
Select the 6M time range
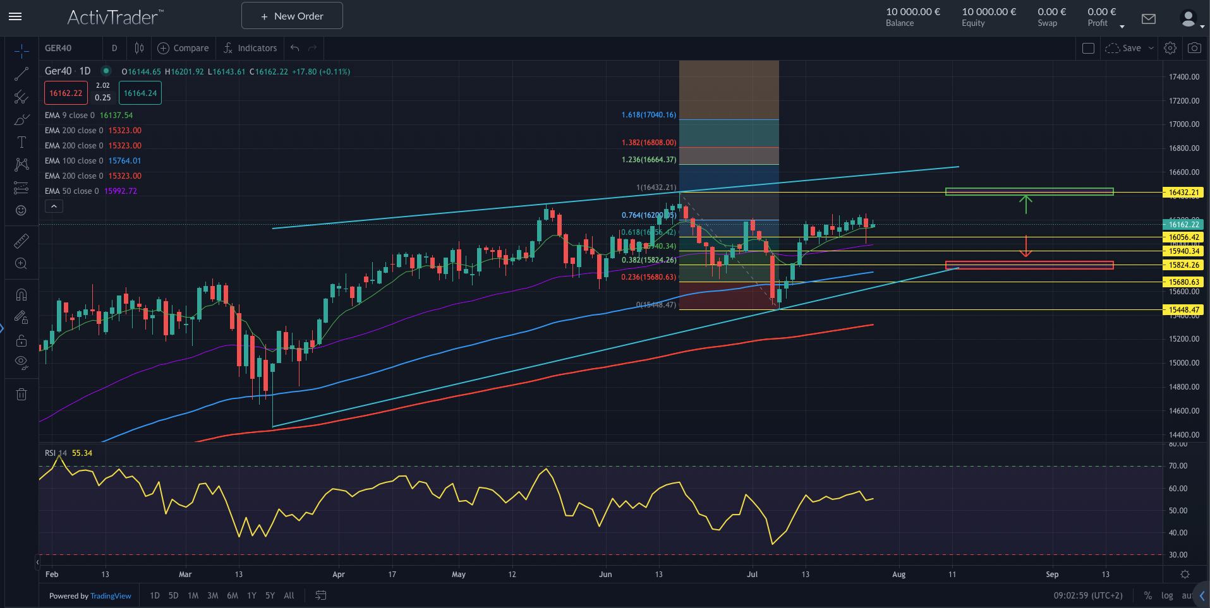coord(233,595)
